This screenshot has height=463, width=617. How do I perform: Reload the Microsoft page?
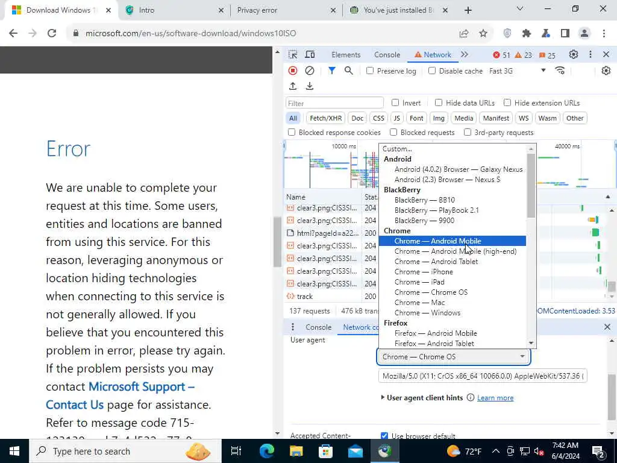(52, 34)
